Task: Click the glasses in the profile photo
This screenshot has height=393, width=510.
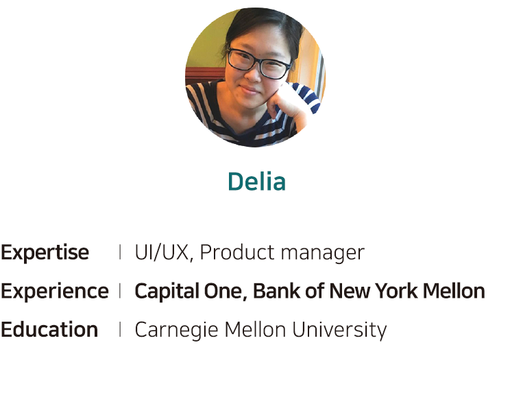Action: pyautogui.click(x=259, y=63)
